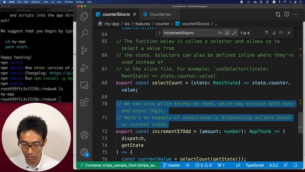The width and height of the screenshot is (305, 172).
Task: Toggle find in selection
Action: 281,33
